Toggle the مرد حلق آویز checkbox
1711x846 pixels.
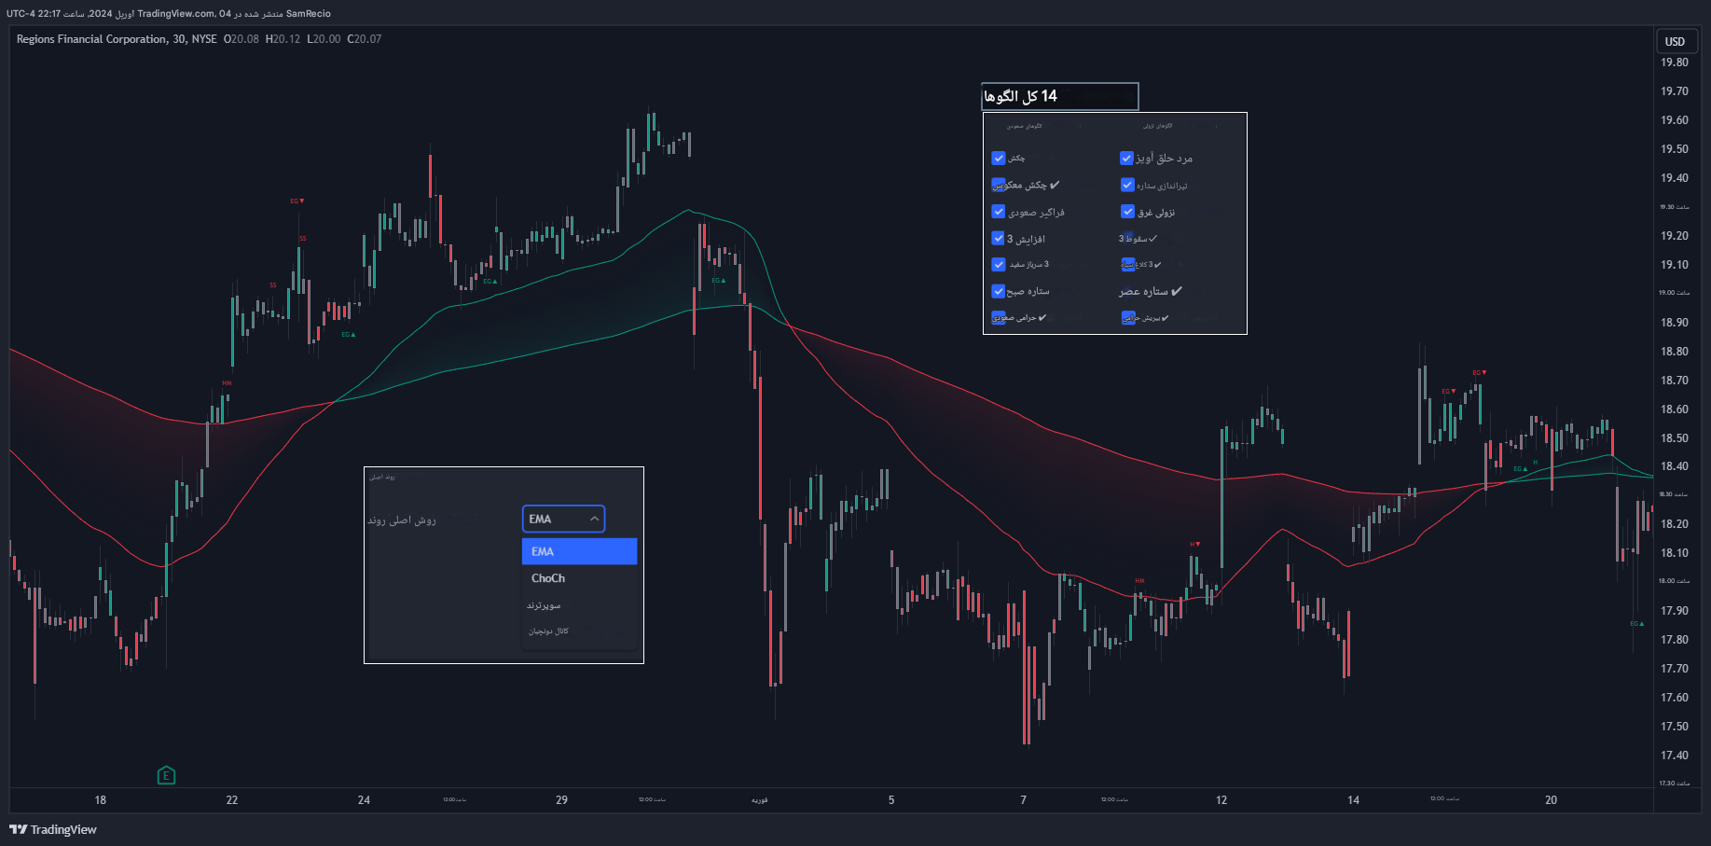[x=1126, y=159]
